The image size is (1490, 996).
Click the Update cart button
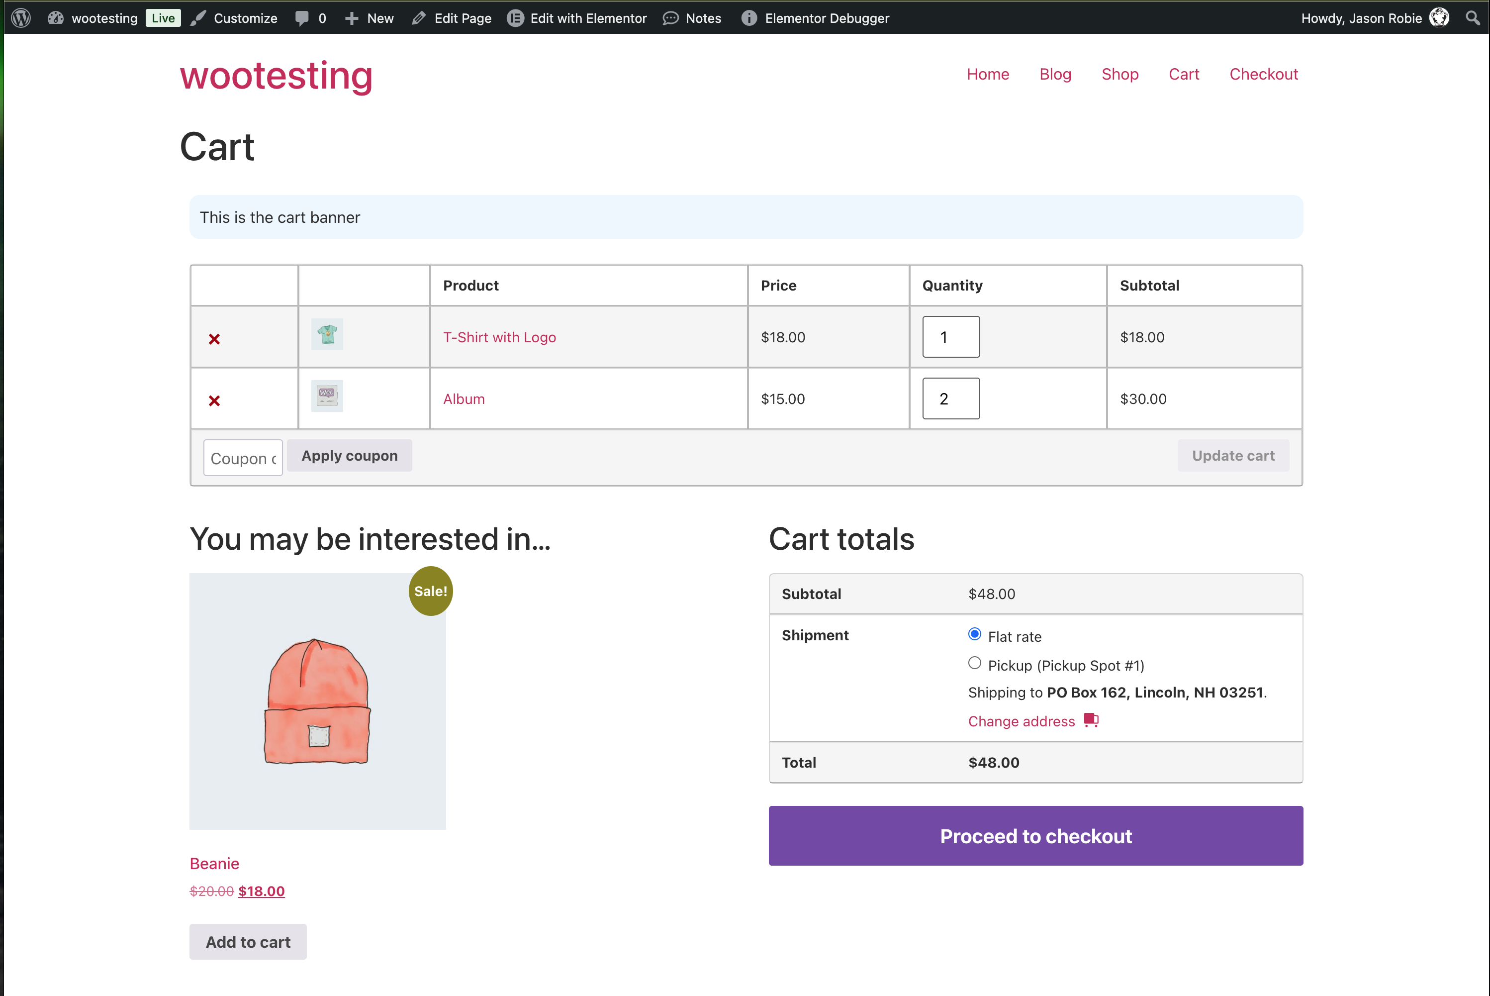(x=1233, y=455)
